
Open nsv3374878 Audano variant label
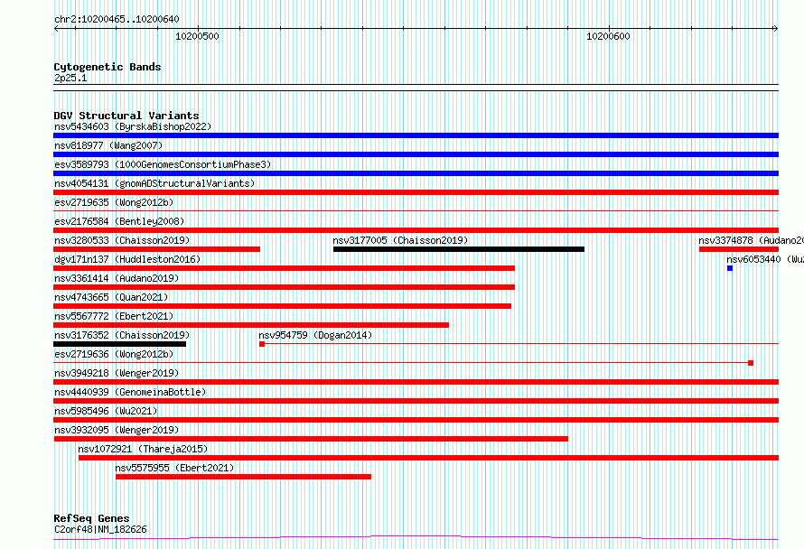click(x=751, y=240)
